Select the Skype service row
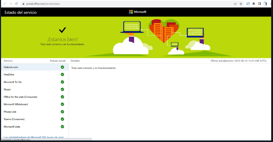 click(35, 89)
